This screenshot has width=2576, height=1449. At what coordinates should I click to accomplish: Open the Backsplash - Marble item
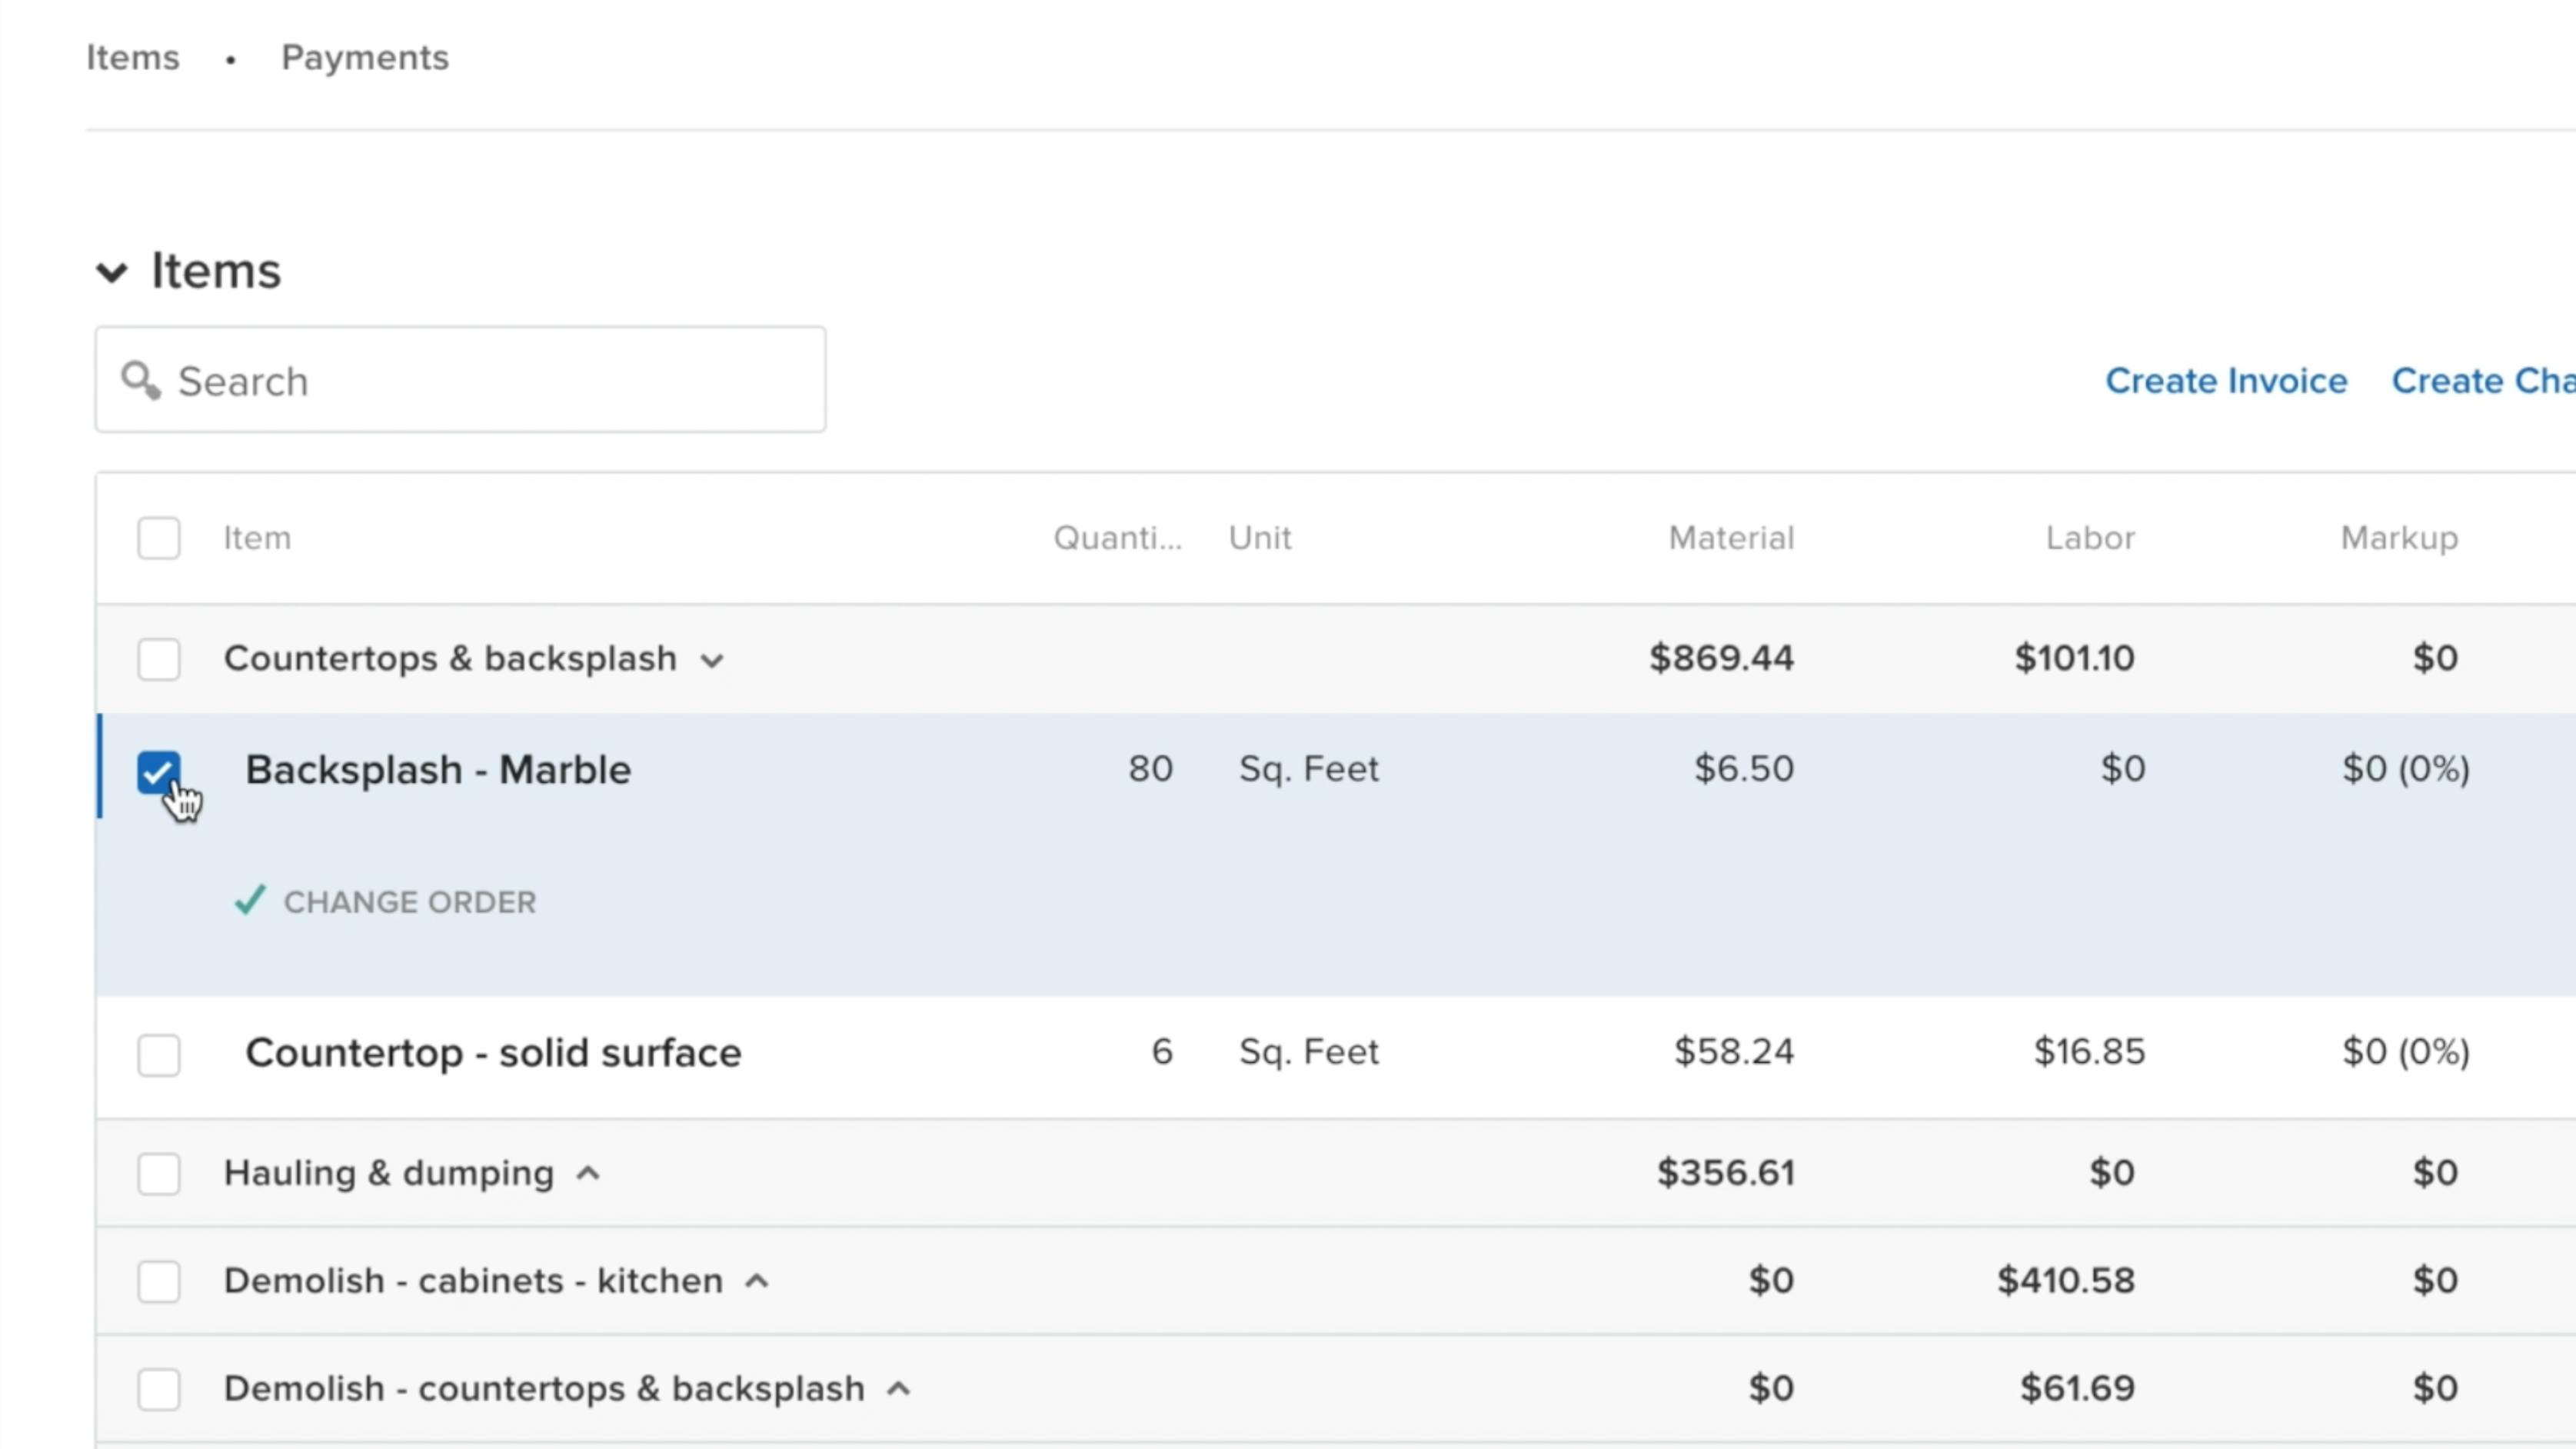pyautogui.click(x=438, y=770)
